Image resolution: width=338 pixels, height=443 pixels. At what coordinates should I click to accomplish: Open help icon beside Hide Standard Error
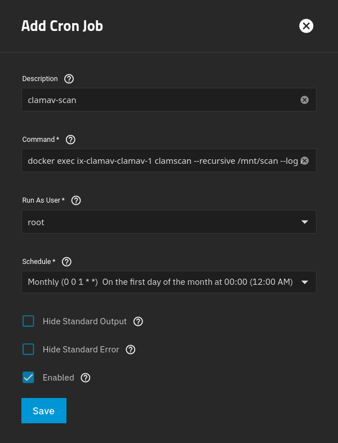point(131,350)
